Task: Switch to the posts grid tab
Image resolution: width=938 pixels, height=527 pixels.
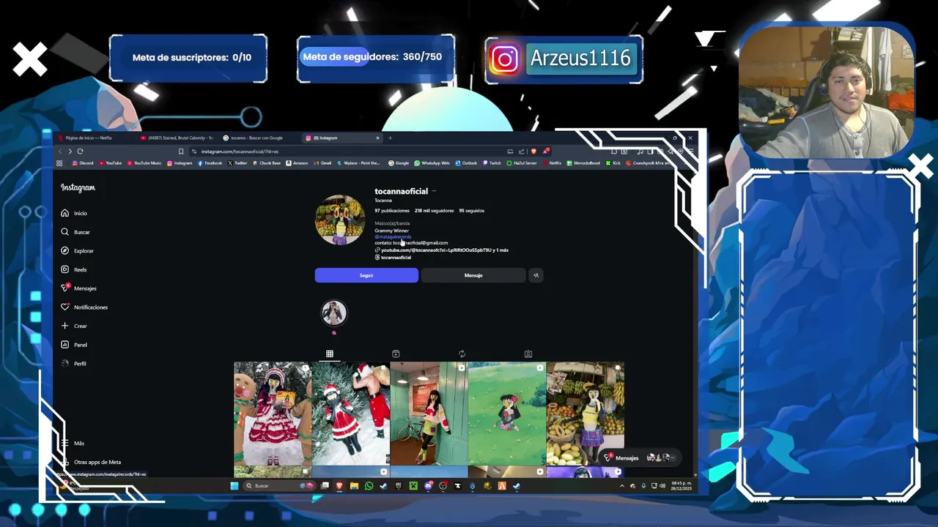Action: pos(330,354)
